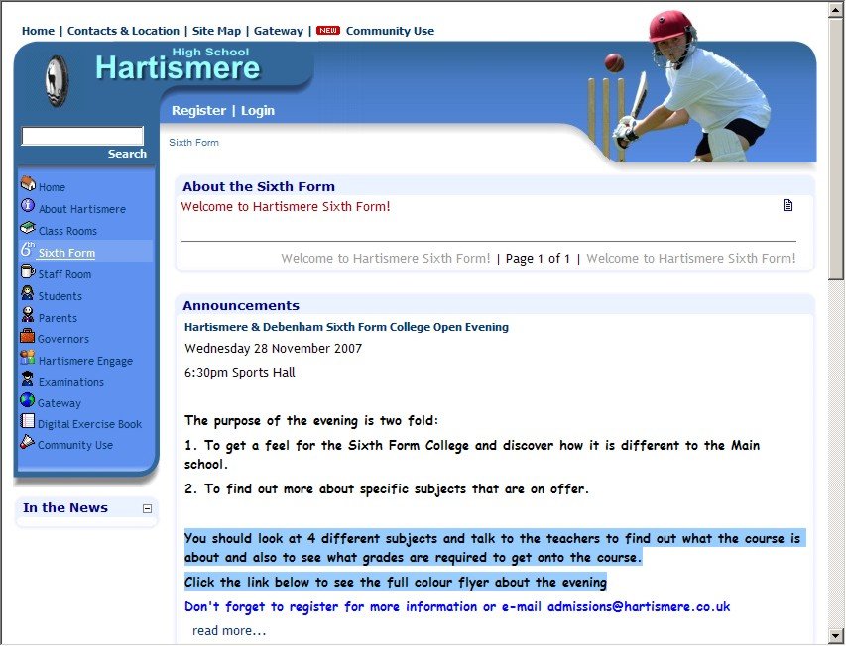Collapse the In the News panel
Viewport: 846px width, 646px height.
pos(148,508)
